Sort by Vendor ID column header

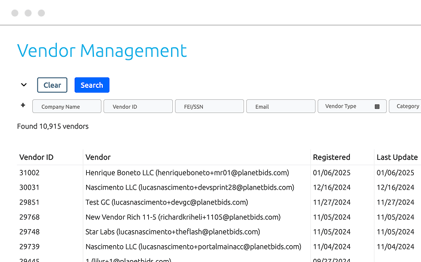[36, 157]
